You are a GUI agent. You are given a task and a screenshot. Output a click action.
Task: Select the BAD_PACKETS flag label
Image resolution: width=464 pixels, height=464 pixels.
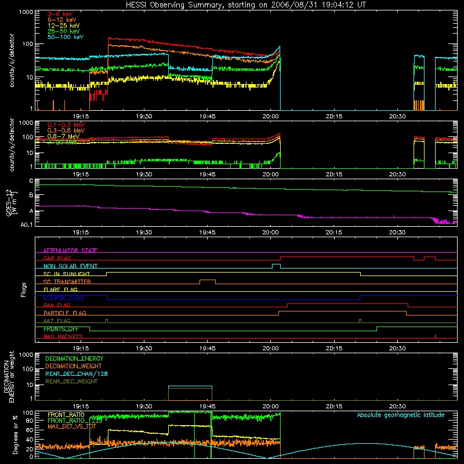[63, 336]
